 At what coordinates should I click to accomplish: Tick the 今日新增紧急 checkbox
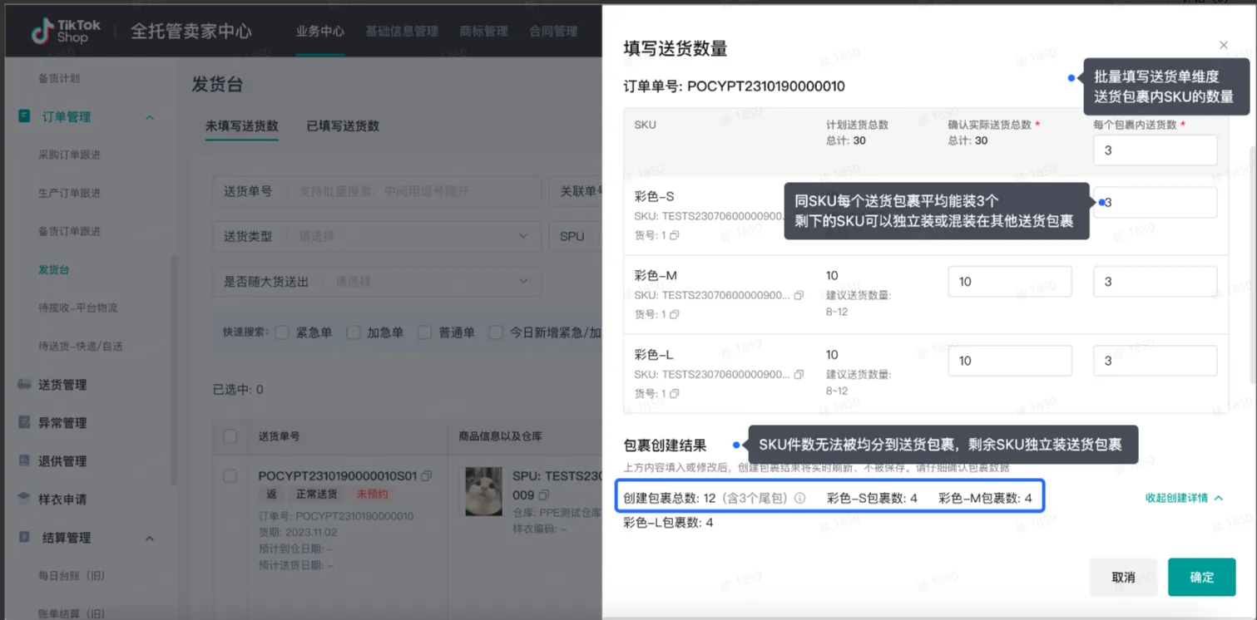[497, 332]
